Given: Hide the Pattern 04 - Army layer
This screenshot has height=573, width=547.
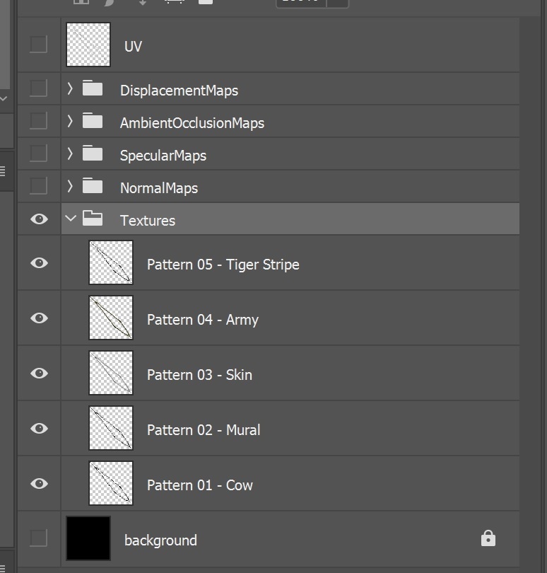Looking at the screenshot, I should [x=40, y=318].
